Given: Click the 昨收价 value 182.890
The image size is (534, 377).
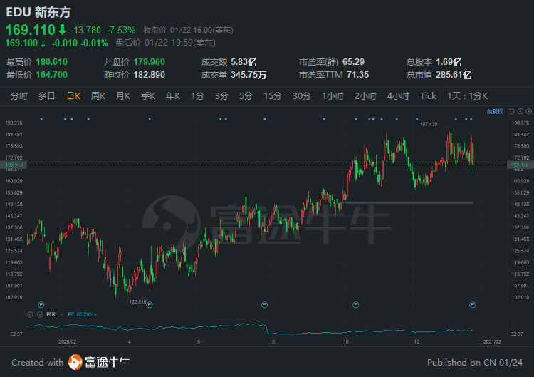Looking at the screenshot, I should 150,75.
